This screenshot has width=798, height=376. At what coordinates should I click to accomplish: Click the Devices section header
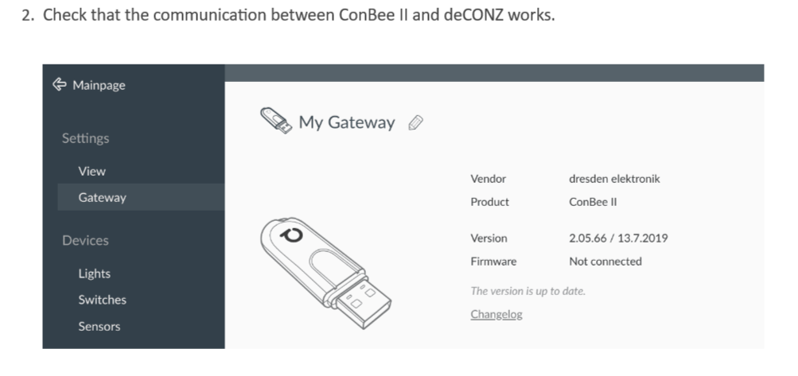[85, 240]
